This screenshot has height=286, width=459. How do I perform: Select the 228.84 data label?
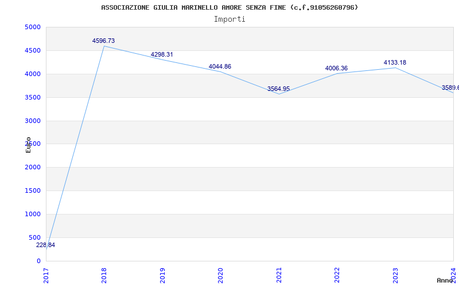point(46,245)
